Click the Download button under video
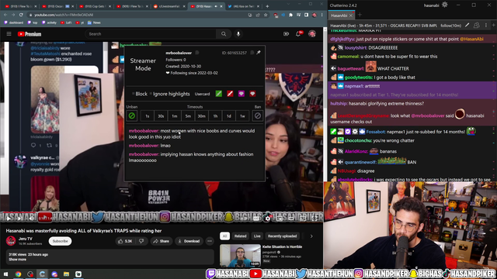Screen dimensions: 497x279 pyautogui.click(x=189, y=241)
